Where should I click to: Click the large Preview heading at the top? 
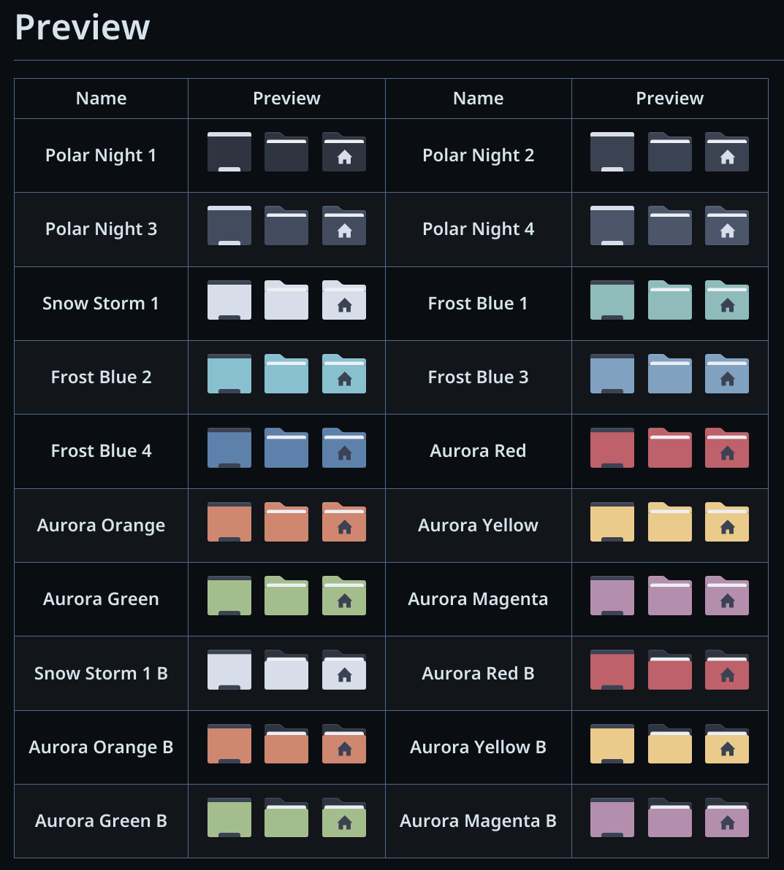pyautogui.click(x=83, y=28)
